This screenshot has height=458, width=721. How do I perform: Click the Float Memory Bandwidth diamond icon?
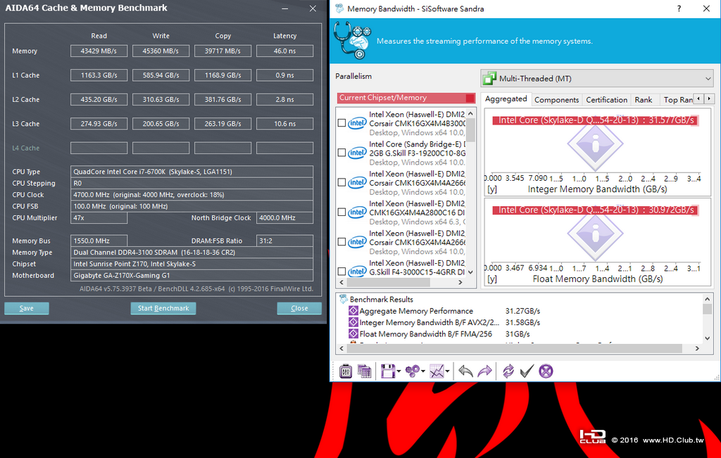point(353,334)
